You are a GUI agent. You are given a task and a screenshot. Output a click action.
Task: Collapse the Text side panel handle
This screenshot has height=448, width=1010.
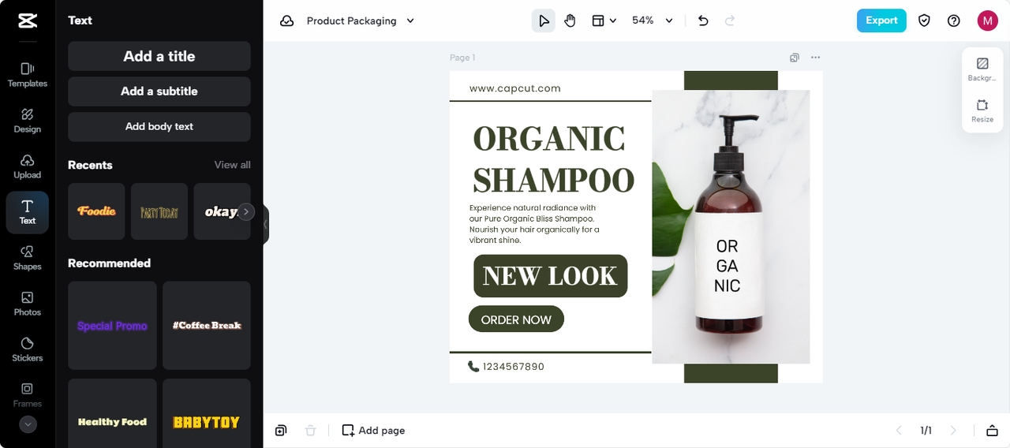tap(266, 225)
